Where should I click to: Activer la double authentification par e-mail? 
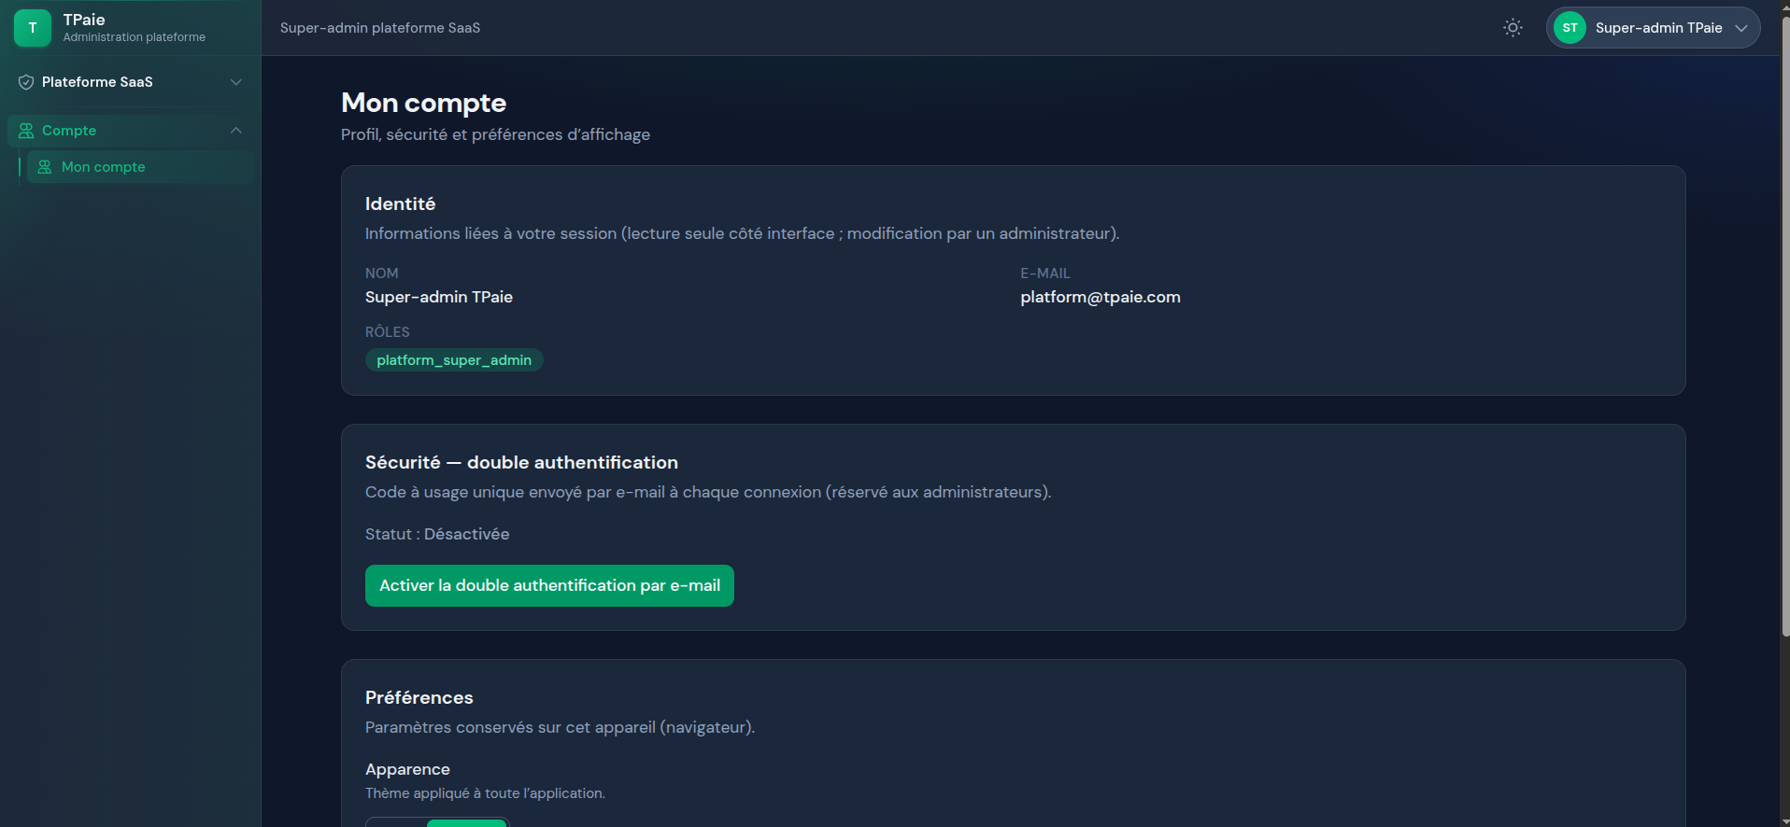point(549,585)
